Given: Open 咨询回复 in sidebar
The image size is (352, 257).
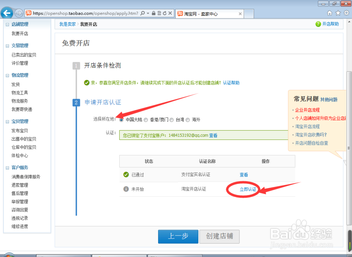Looking at the screenshot, I should pos(20,210).
